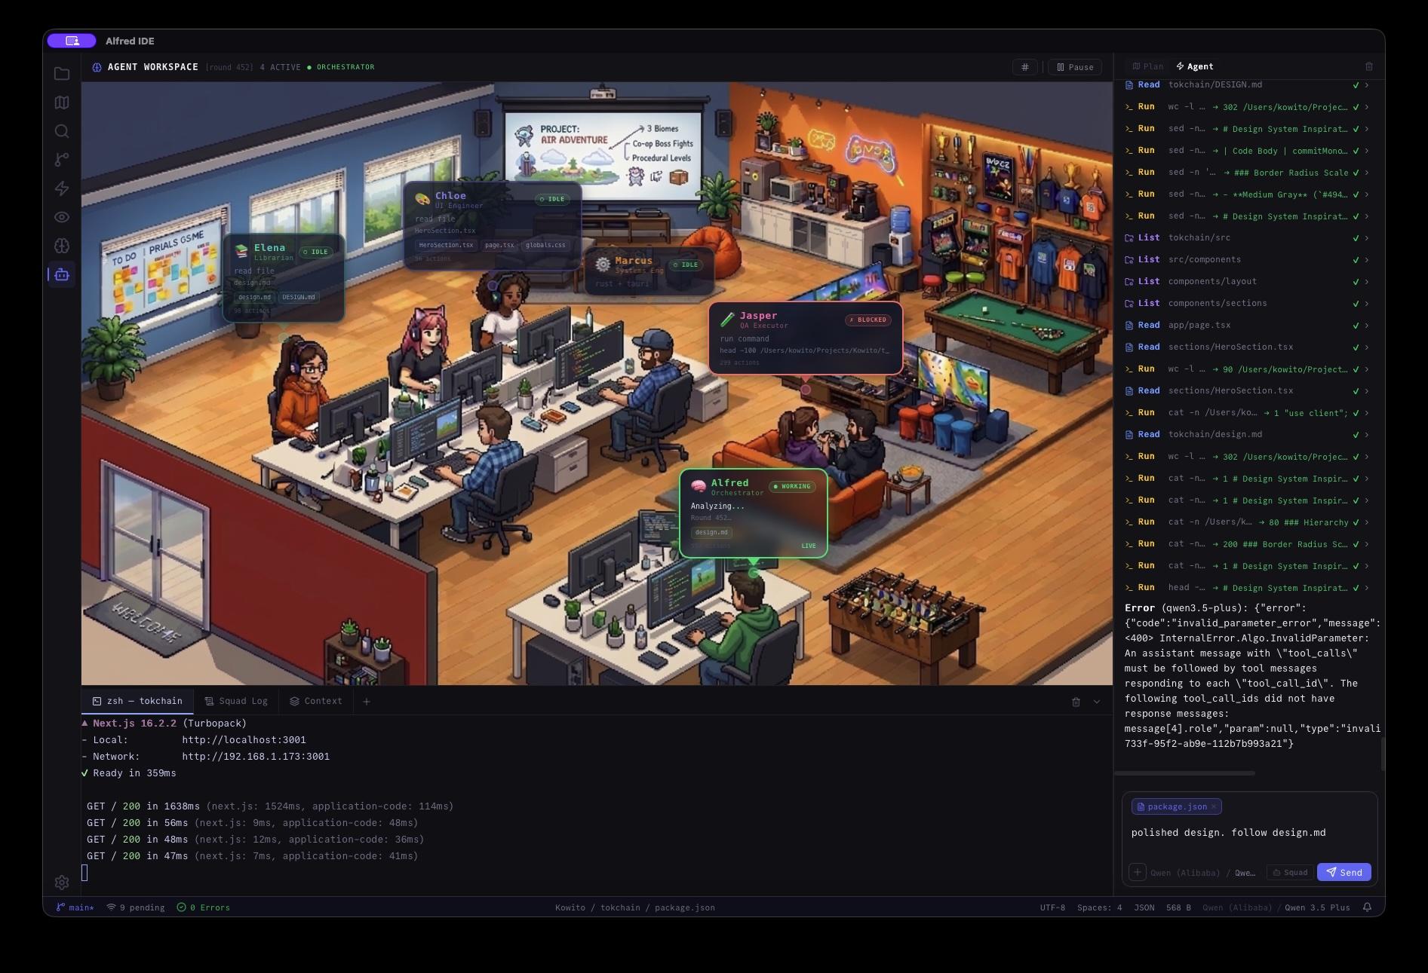Image resolution: width=1428 pixels, height=973 pixels.
Task: Toggle the eye icon in sidebar
Action: (62, 217)
